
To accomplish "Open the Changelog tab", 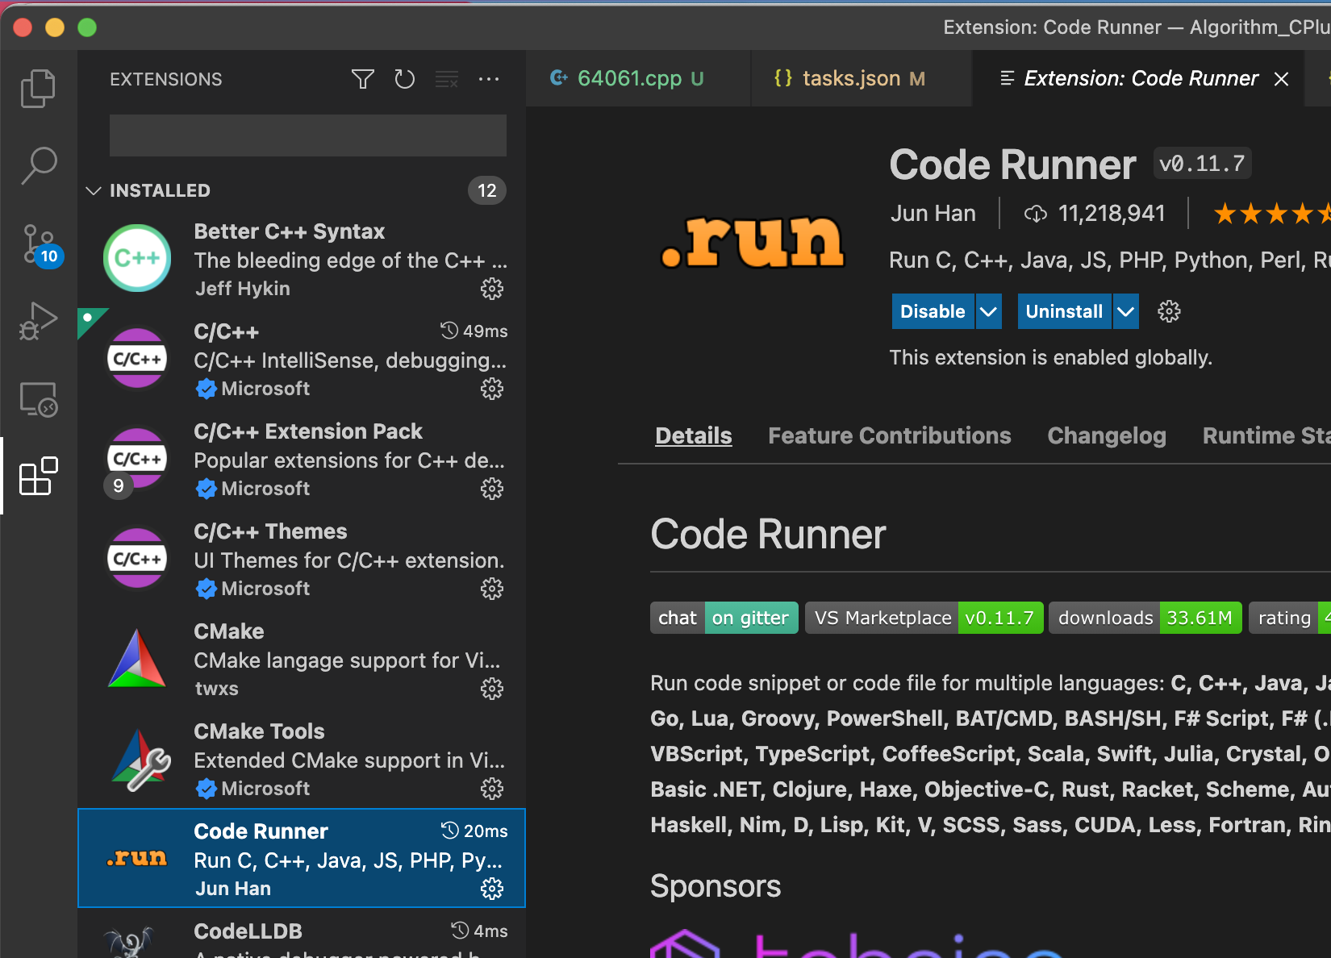I will point(1107,435).
